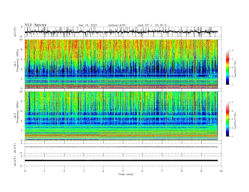Click the "5" minute tick on time axis
The image size is (249, 192).
123,171
